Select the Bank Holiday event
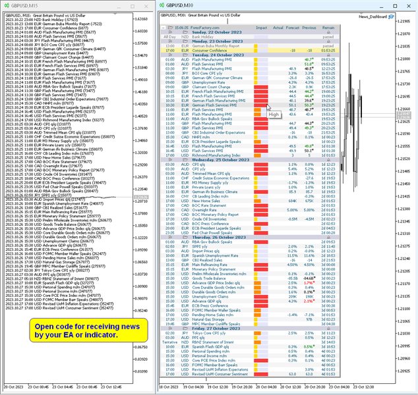 pos(202,37)
